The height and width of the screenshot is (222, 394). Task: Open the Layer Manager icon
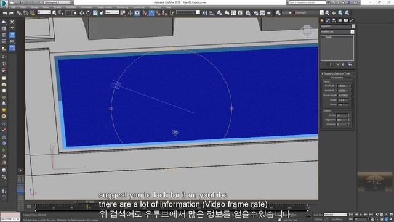(x=219, y=13)
